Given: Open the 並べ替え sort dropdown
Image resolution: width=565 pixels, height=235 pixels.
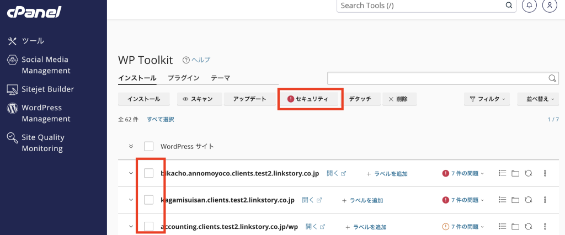Looking at the screenshot, I should [x=538, y=99].
